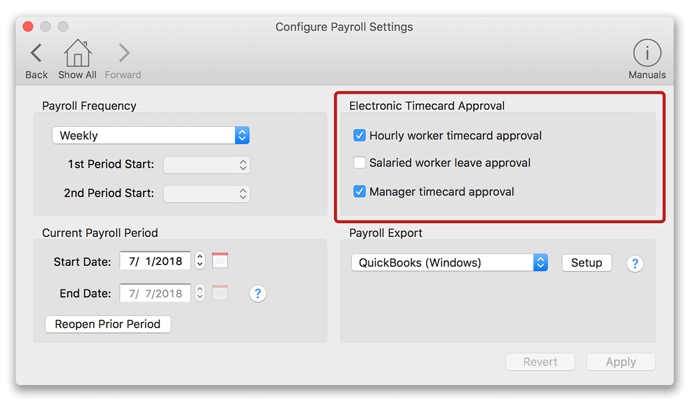Click the Apply button
This screenshot has width=690, height=399.
point(620,361)
